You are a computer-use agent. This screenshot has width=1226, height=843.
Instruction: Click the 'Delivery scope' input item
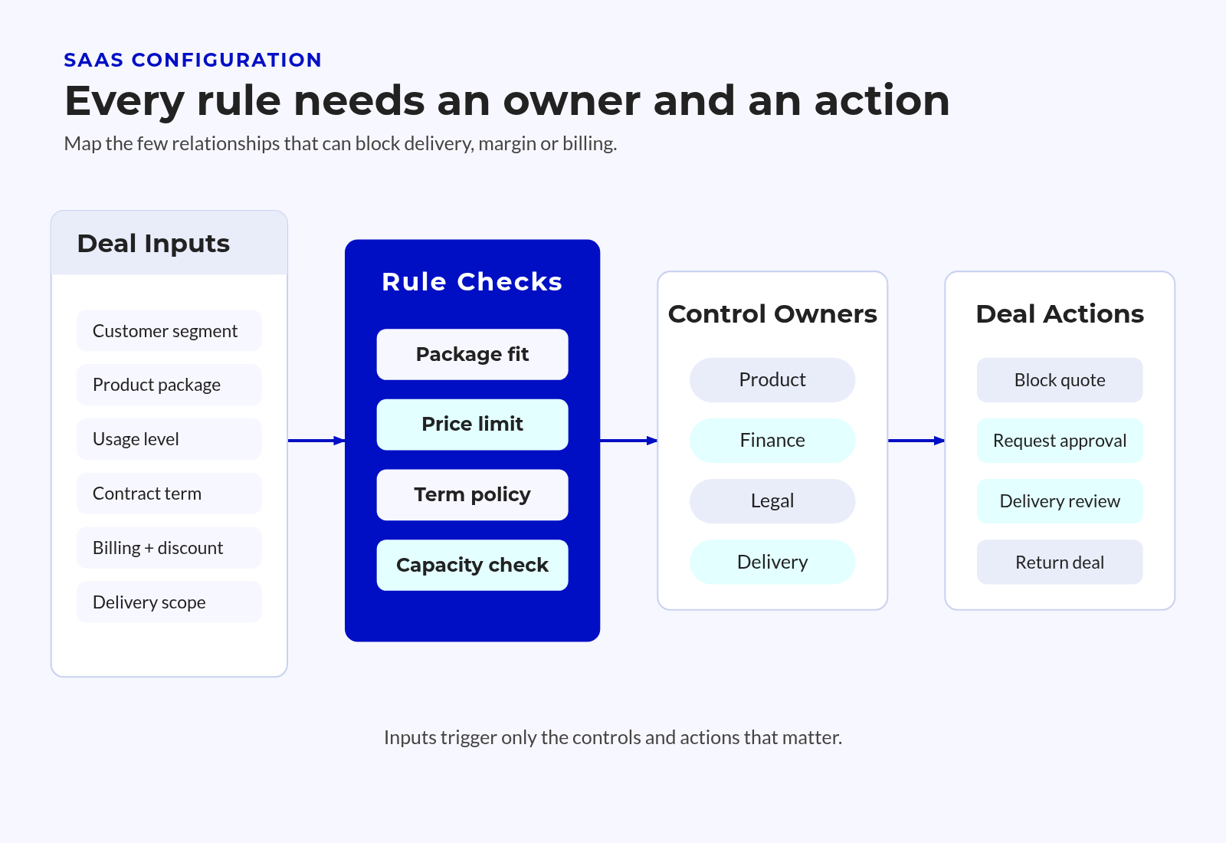(169, 602)
